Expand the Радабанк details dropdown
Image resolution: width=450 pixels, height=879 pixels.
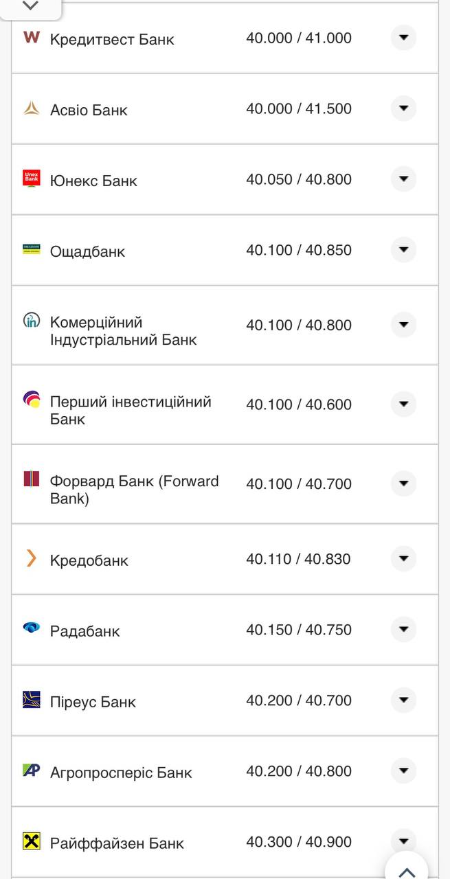tap(403, 629)
